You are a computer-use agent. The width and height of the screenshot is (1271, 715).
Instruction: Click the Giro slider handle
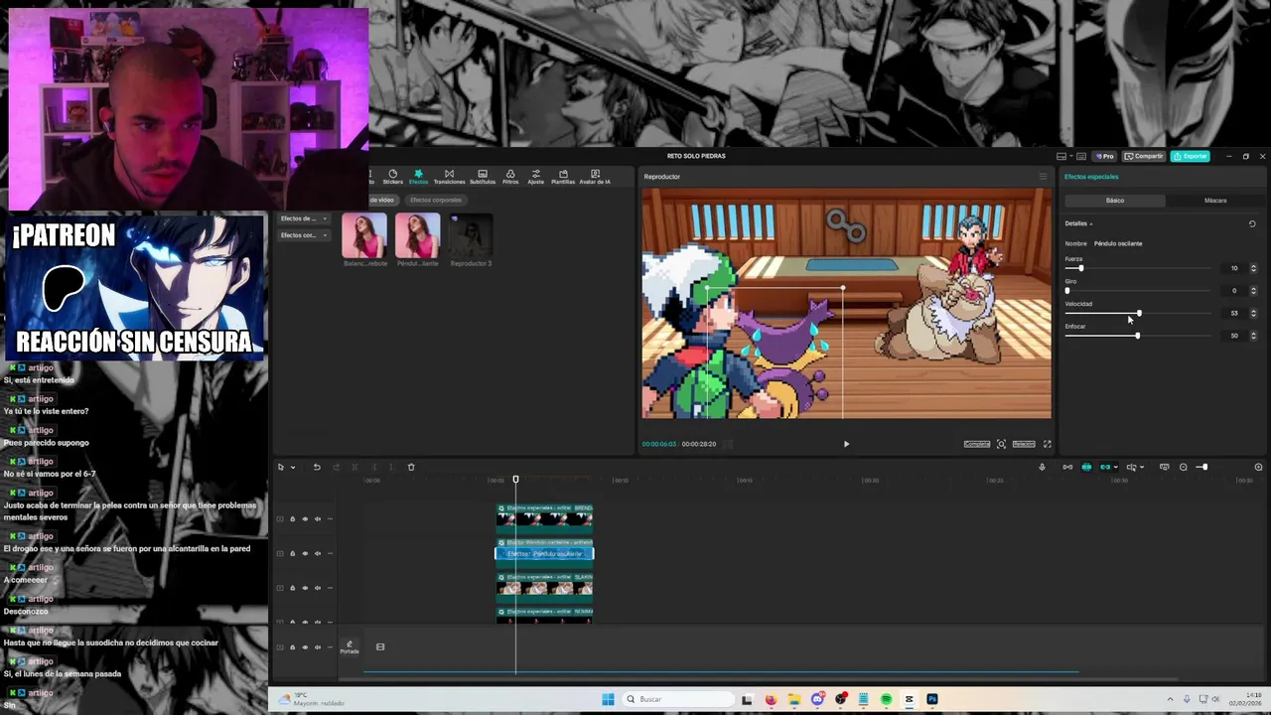coord(1067,291)
